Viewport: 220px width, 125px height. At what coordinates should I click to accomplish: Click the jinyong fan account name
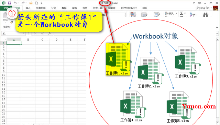click(x=203, y=8)
